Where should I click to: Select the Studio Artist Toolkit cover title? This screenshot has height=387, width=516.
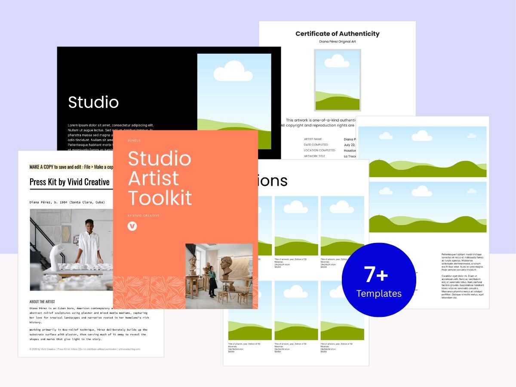click(160, 178)
